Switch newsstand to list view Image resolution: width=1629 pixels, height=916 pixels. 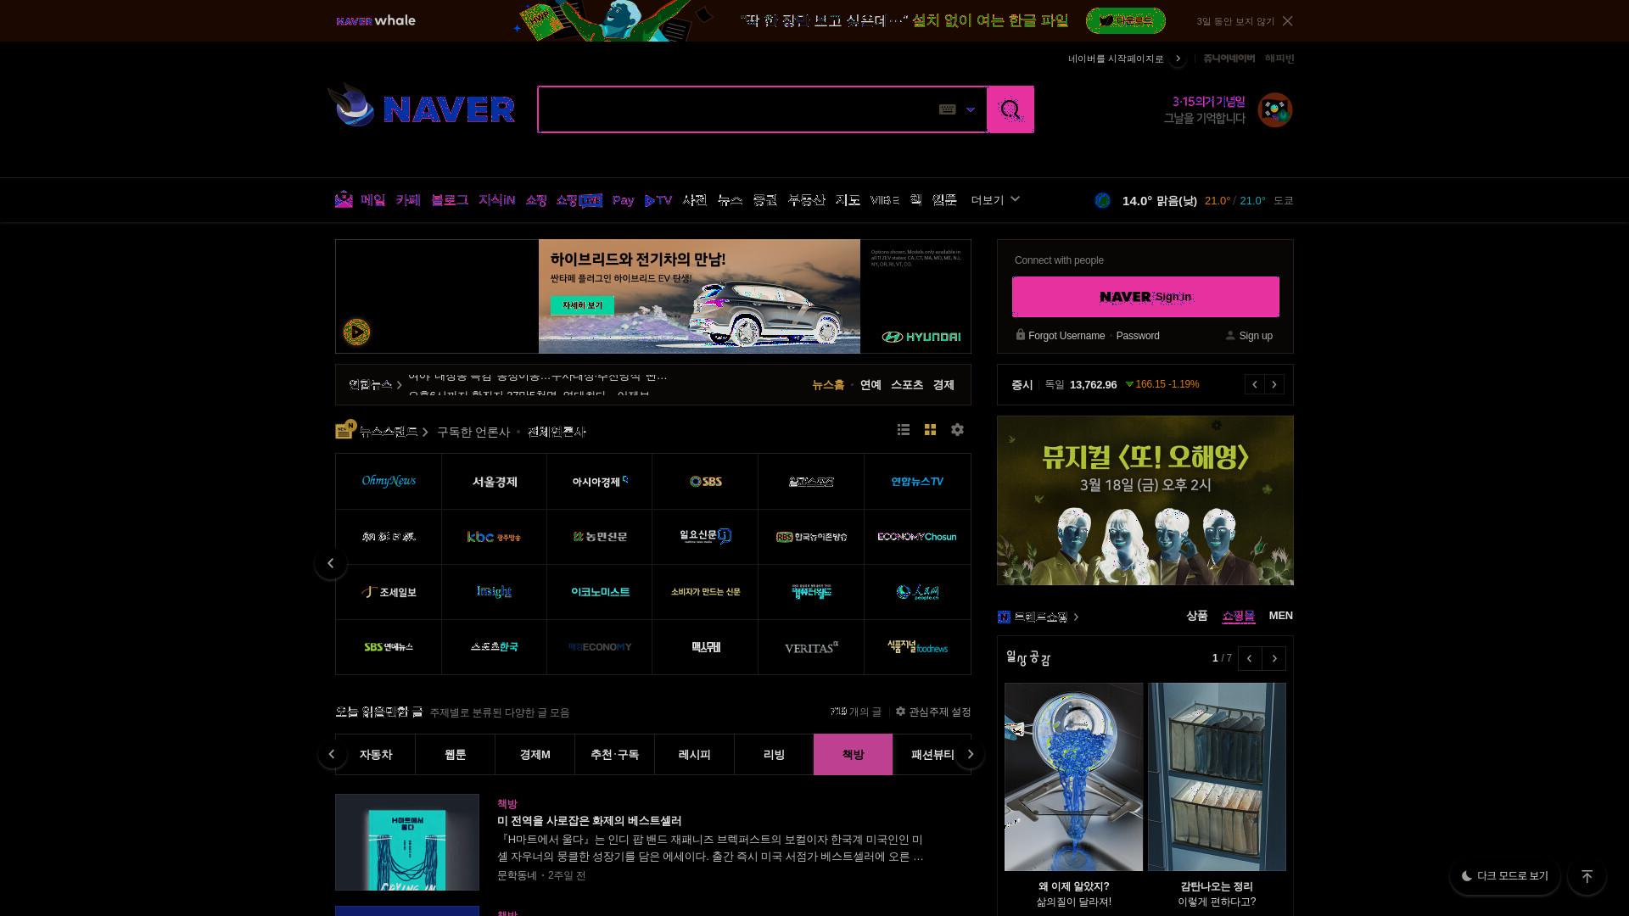pos(904,430)
